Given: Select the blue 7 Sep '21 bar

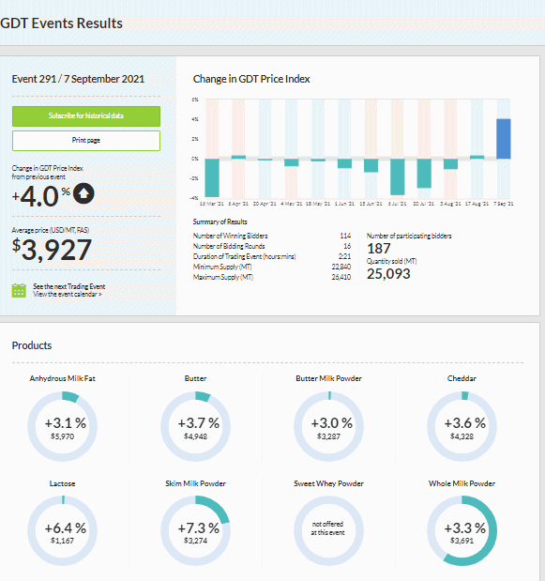Looking at the screenshot, I should [x=504, y=139].
